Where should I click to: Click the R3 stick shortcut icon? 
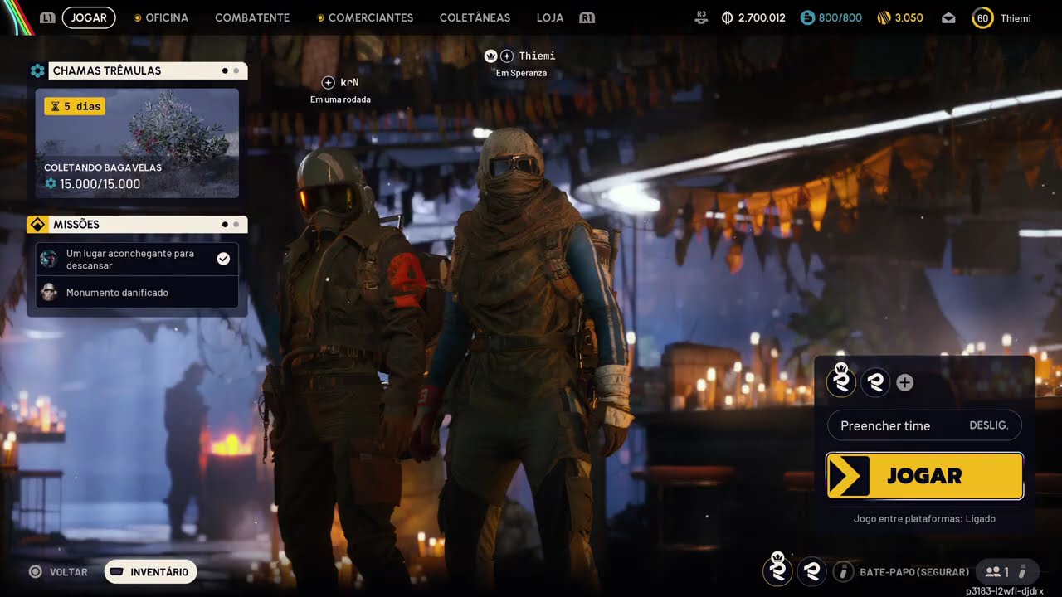coord(702,17)
